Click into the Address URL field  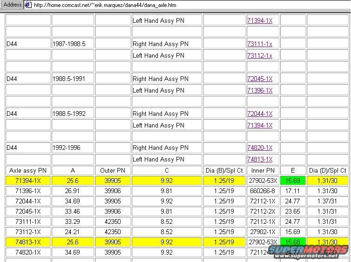click(186, 5)
